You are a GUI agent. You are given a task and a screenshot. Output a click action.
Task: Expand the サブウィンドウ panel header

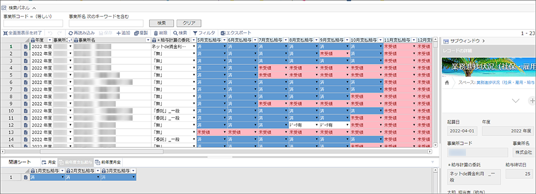tap(483, 41)
